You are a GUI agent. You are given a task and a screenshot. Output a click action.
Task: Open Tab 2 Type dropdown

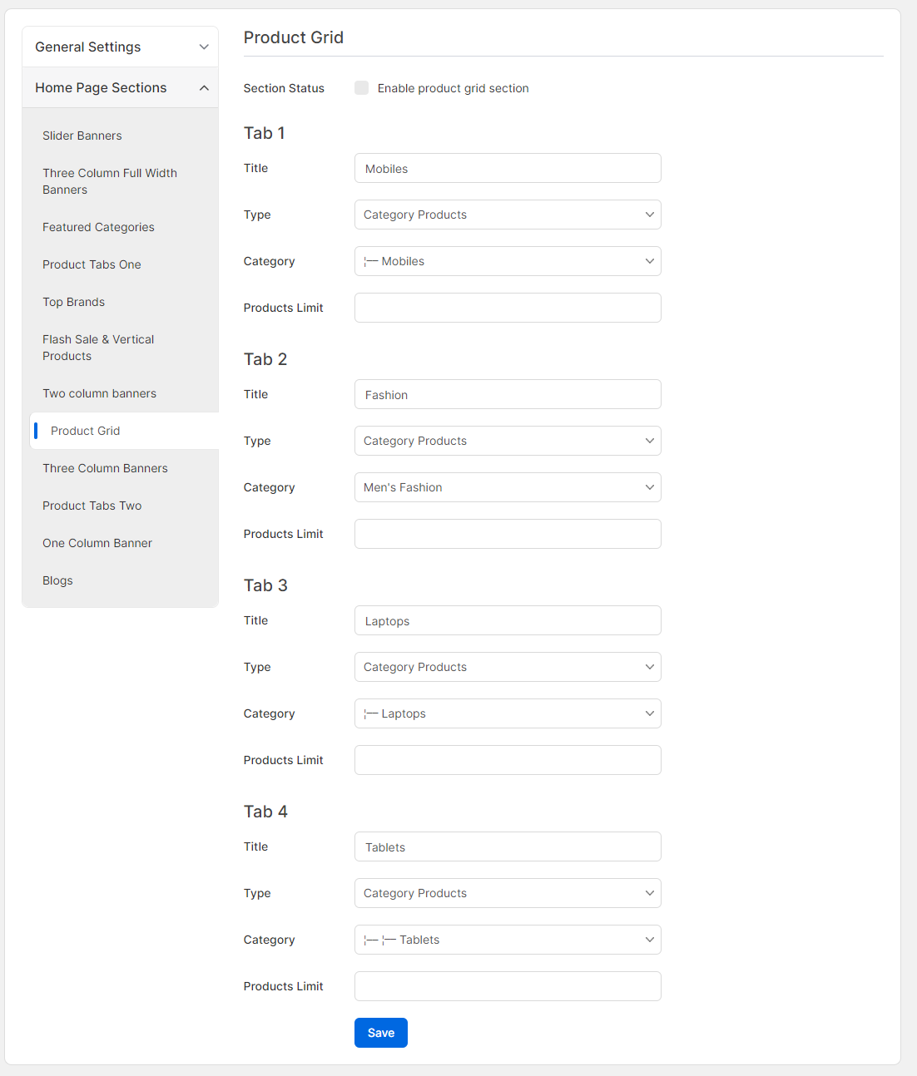[x=508, y=441]
